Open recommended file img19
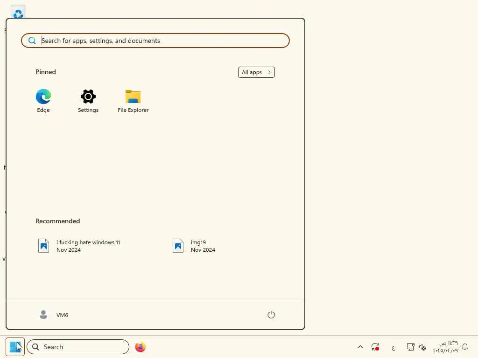 194,246
